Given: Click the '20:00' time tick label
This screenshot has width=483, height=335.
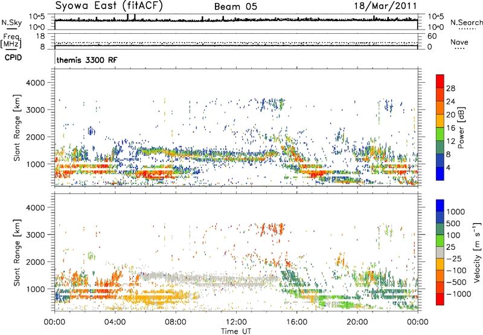Looking at the screenshot, I should pyautogui.click(x=357, y=322).
